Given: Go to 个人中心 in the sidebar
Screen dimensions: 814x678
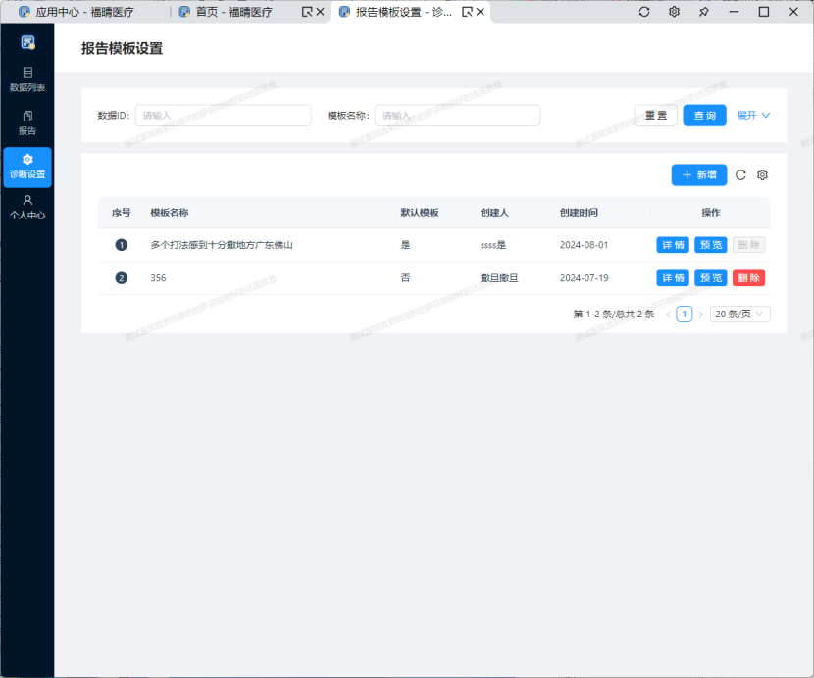Looking at the screenshot, I should click(x=27, y=207).
